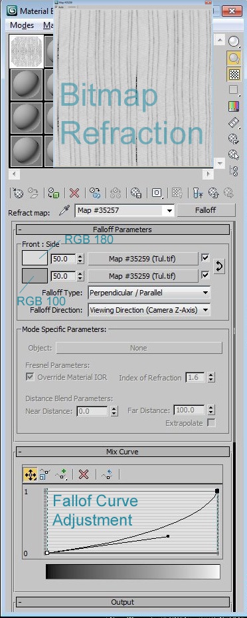Select the top-right curve point
The image size is (247, 618).
[x=216, y=491]
